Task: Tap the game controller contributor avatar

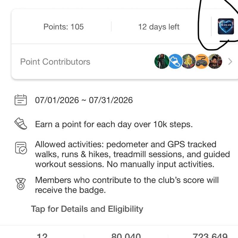Action: 202,62
